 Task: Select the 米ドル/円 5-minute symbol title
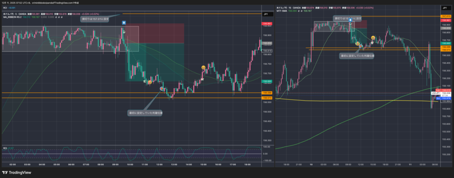tap(18, 14)
